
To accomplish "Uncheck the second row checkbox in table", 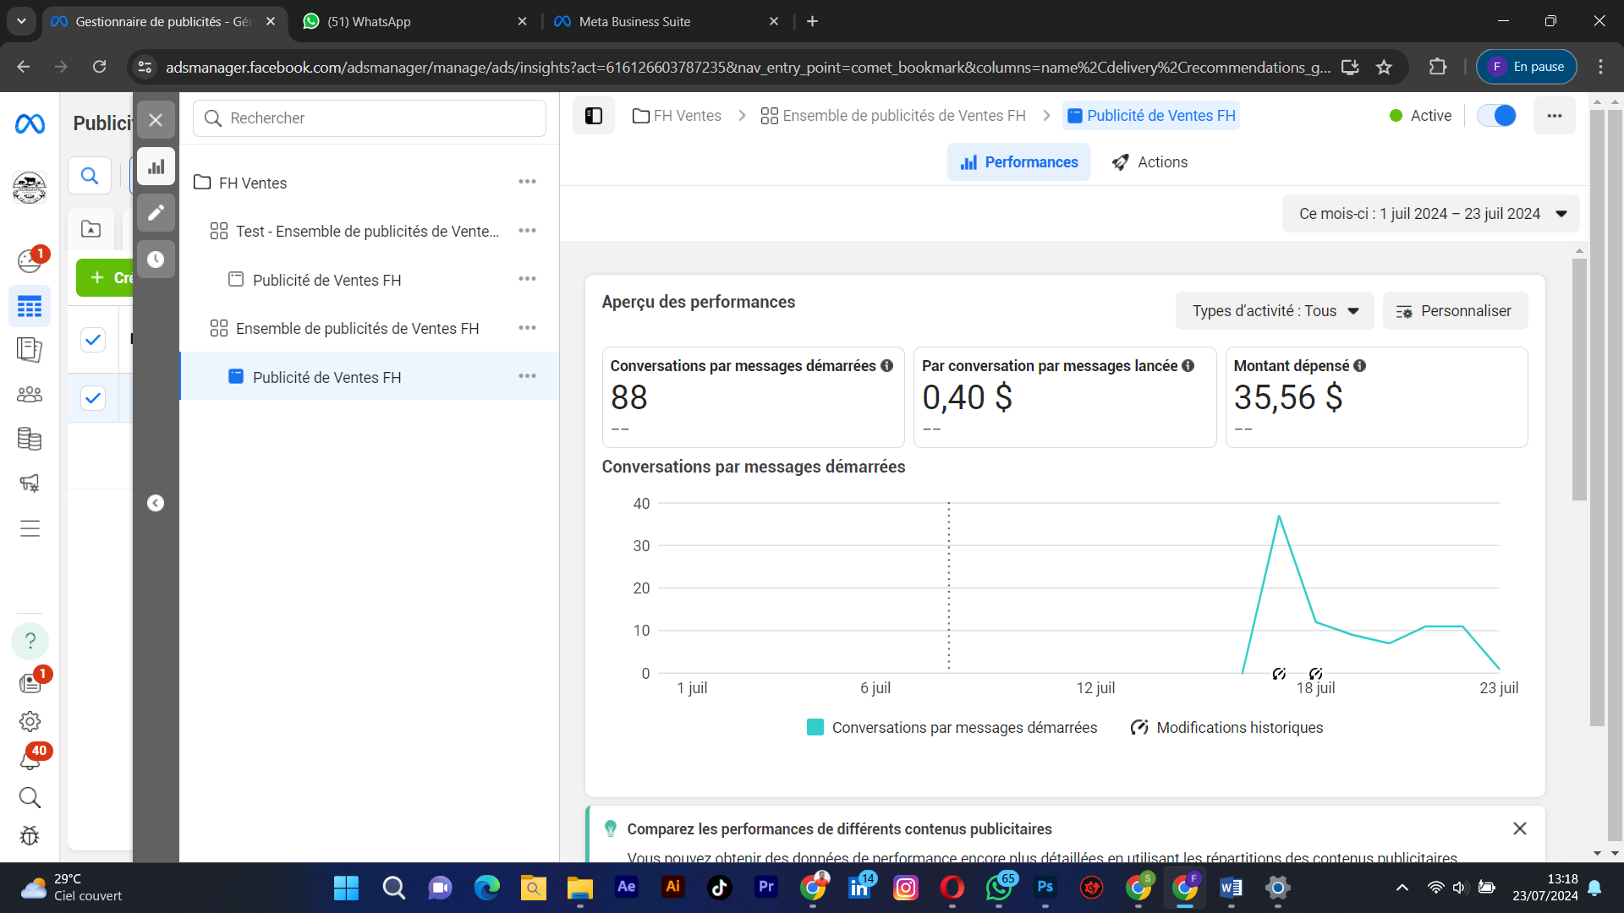I will pos(93,398).
